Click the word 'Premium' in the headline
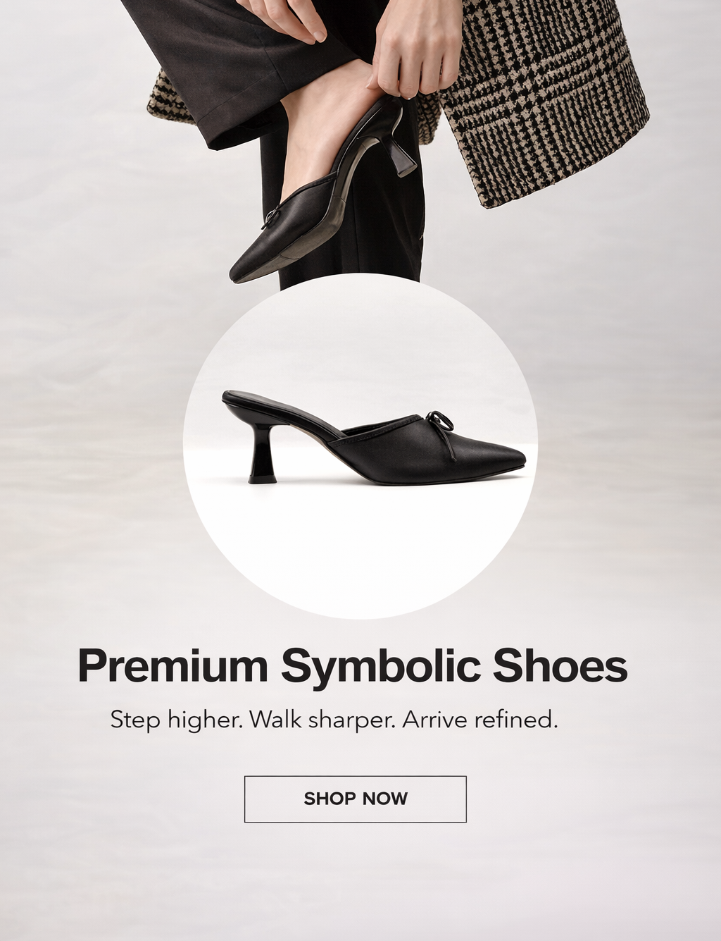 173,665
